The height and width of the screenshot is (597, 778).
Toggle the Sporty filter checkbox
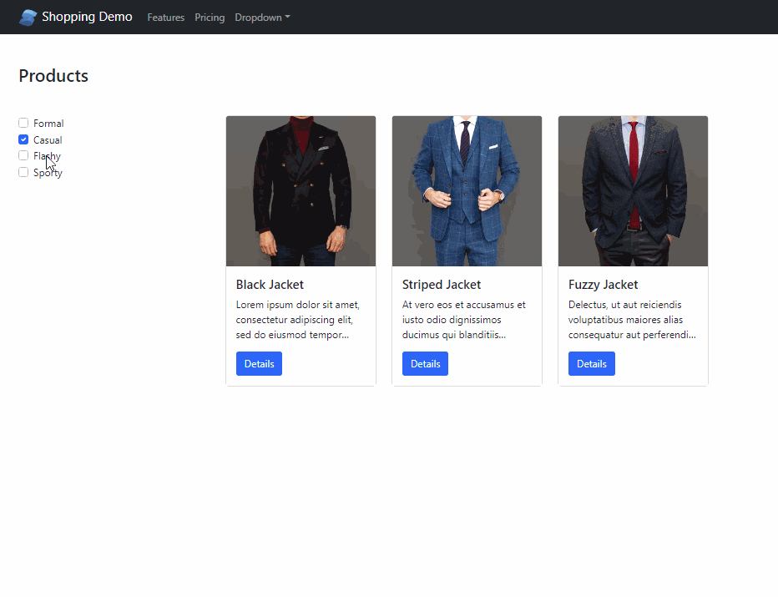tap(23, 172)
